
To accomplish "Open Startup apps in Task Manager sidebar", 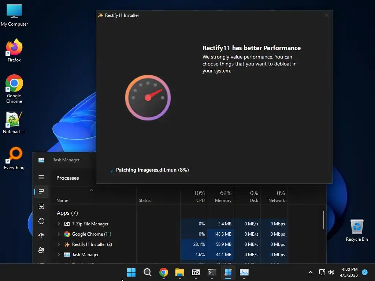I will coord(41,235).
